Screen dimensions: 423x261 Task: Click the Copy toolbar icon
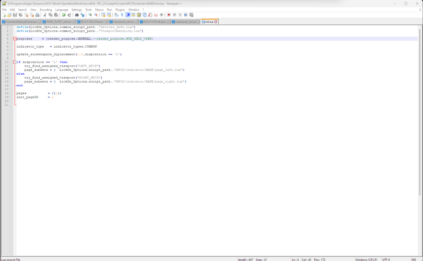(x=50, y=15)
